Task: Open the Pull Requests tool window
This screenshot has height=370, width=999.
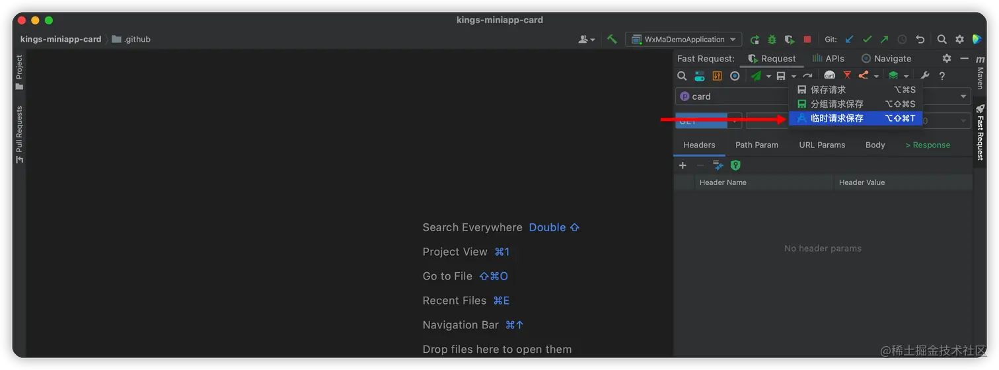Action: pos(19,135)
